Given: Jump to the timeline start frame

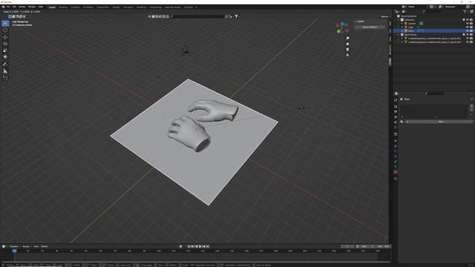Looking at the screenshot, I should pyautogui.click(x=189, y=246).
